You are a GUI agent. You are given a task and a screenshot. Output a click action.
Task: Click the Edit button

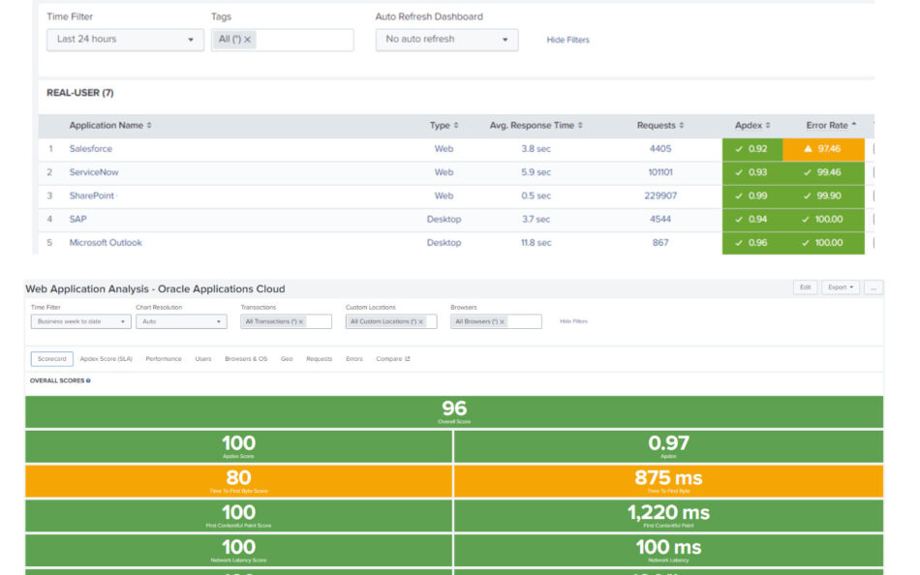point(804,287)
